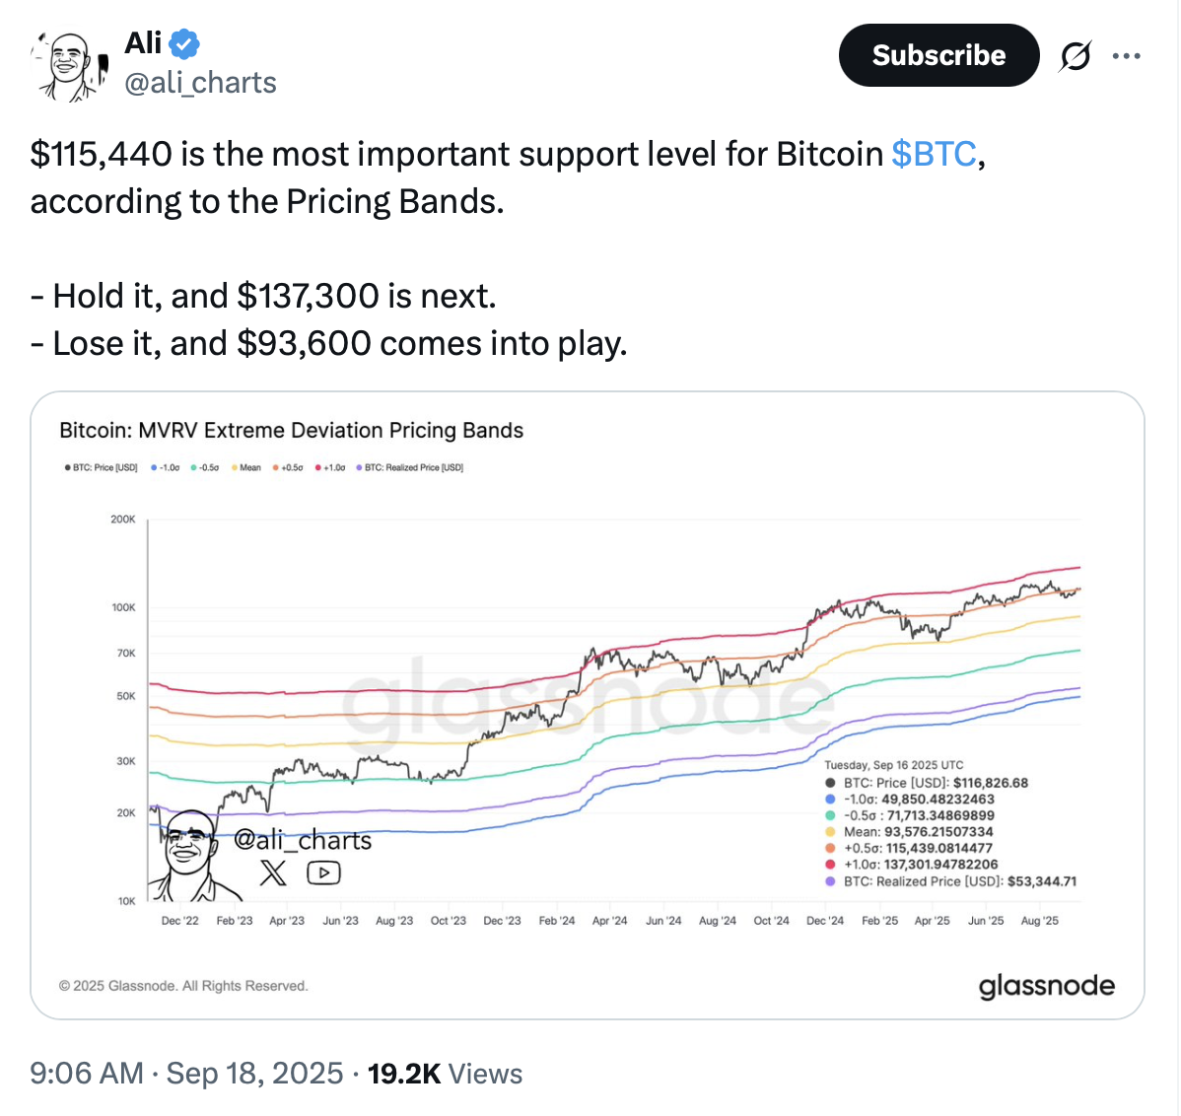Open the Grok slash-circle icon
This screenshot has width=1181, height=1116.
[1075, 56]
